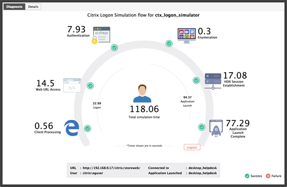This screenshot has width=287, height=187.
Task: Click the 17.08 HDX Session time value
Action: [235, 75]
